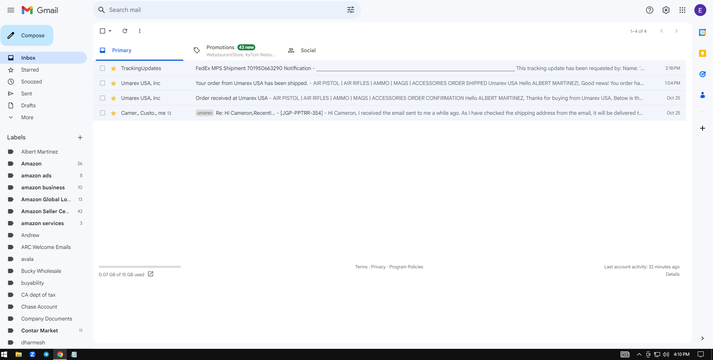Go to newer emails arrow
This screenshot has width=713, height=360.
tap(662, 31)
